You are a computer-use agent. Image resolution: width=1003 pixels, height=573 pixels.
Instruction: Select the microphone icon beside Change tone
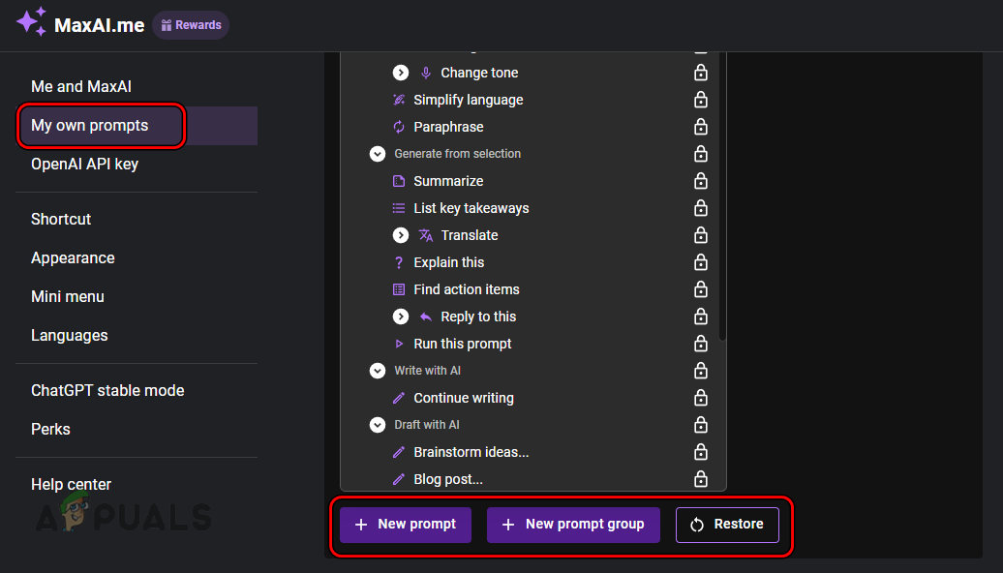click(428, 72)
